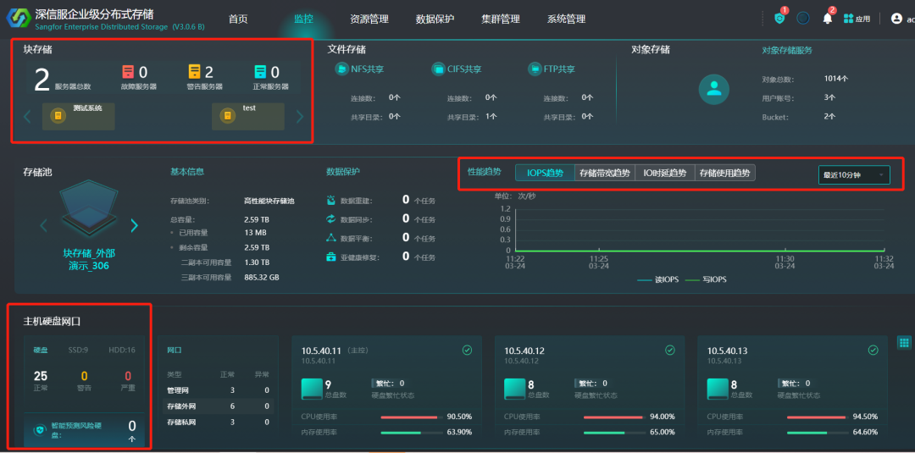Select the IOPS趋势 trend toggle
The height and width of the screenshot is (453, 915).
(x=544, y=174)
